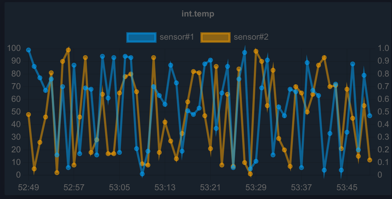The height and width of the screenshot is (199, 392).
Task: Click the 52:57 x-axis tick label
Action: [74, 187]
